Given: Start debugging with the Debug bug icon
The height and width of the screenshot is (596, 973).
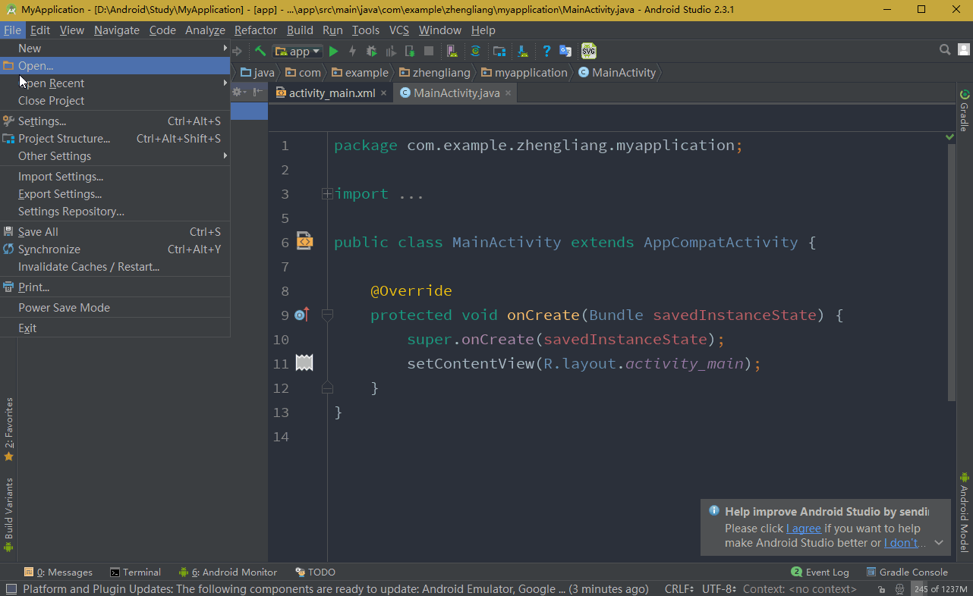Looking at the screenshot, I should [371, 52].
